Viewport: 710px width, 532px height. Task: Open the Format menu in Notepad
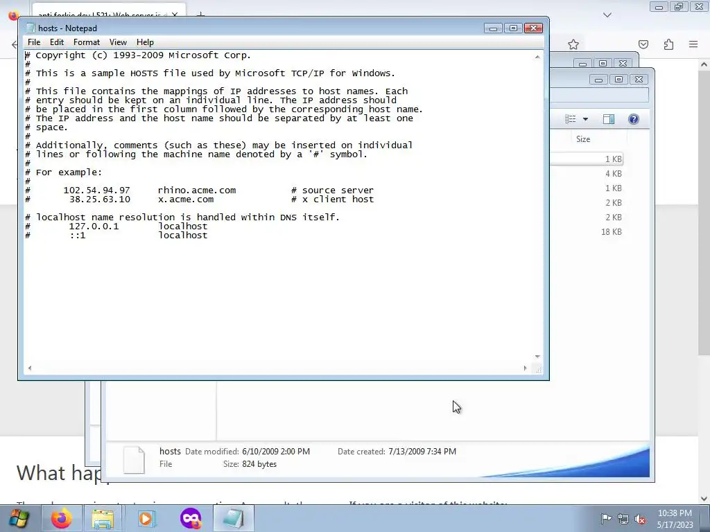tap(87, 42)
